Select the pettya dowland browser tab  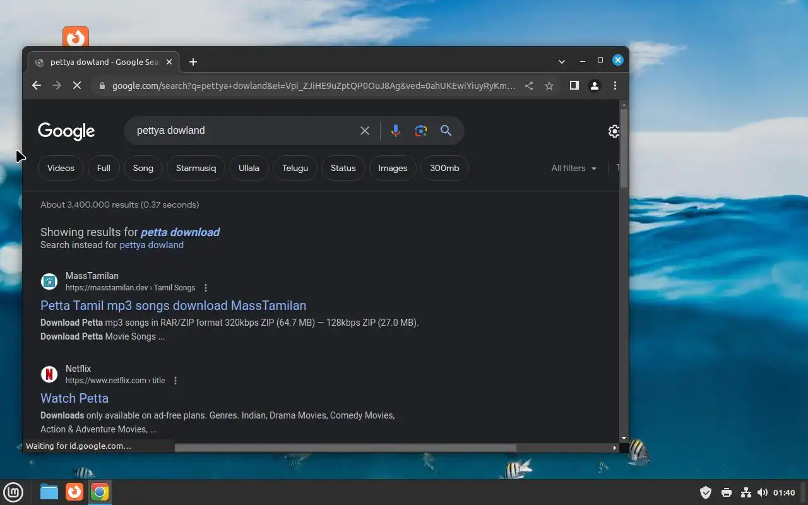point(104,62)
